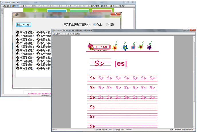Select the 楷体 font radio button

click(x=107, y=25)
